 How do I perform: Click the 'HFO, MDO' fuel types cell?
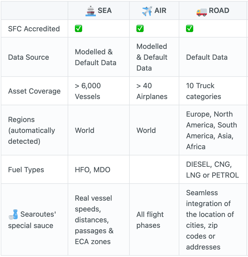click(x=99, y=169)
